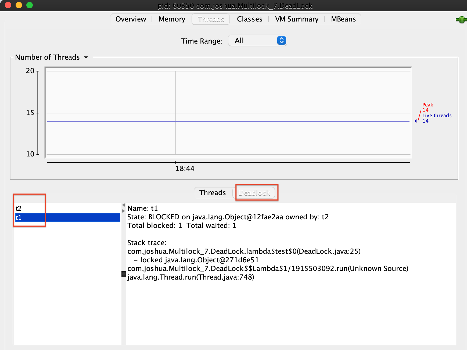Click the green maximize window button
The height and width of the screenshot is (350, 467).
pos(30,5)
